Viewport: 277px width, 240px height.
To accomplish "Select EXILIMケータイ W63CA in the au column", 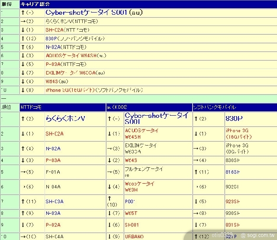I will point(141,149).
